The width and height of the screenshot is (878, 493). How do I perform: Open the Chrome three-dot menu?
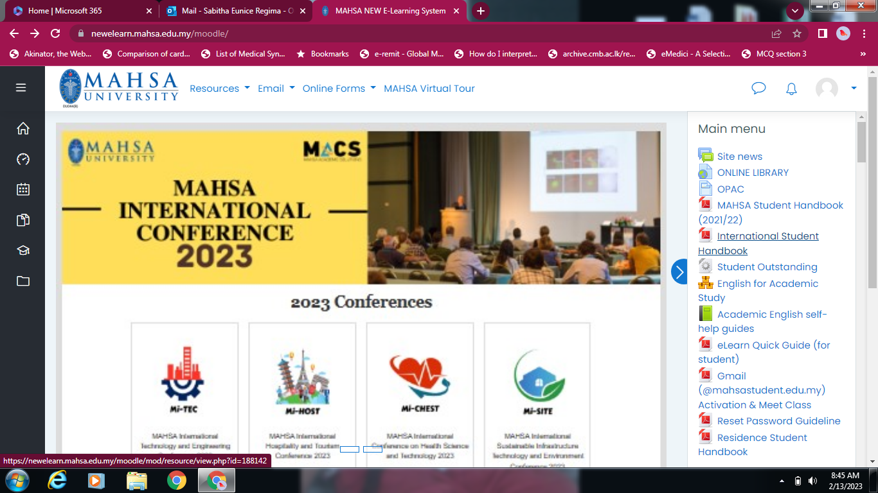pyautogui.click(x=865, y=33)
